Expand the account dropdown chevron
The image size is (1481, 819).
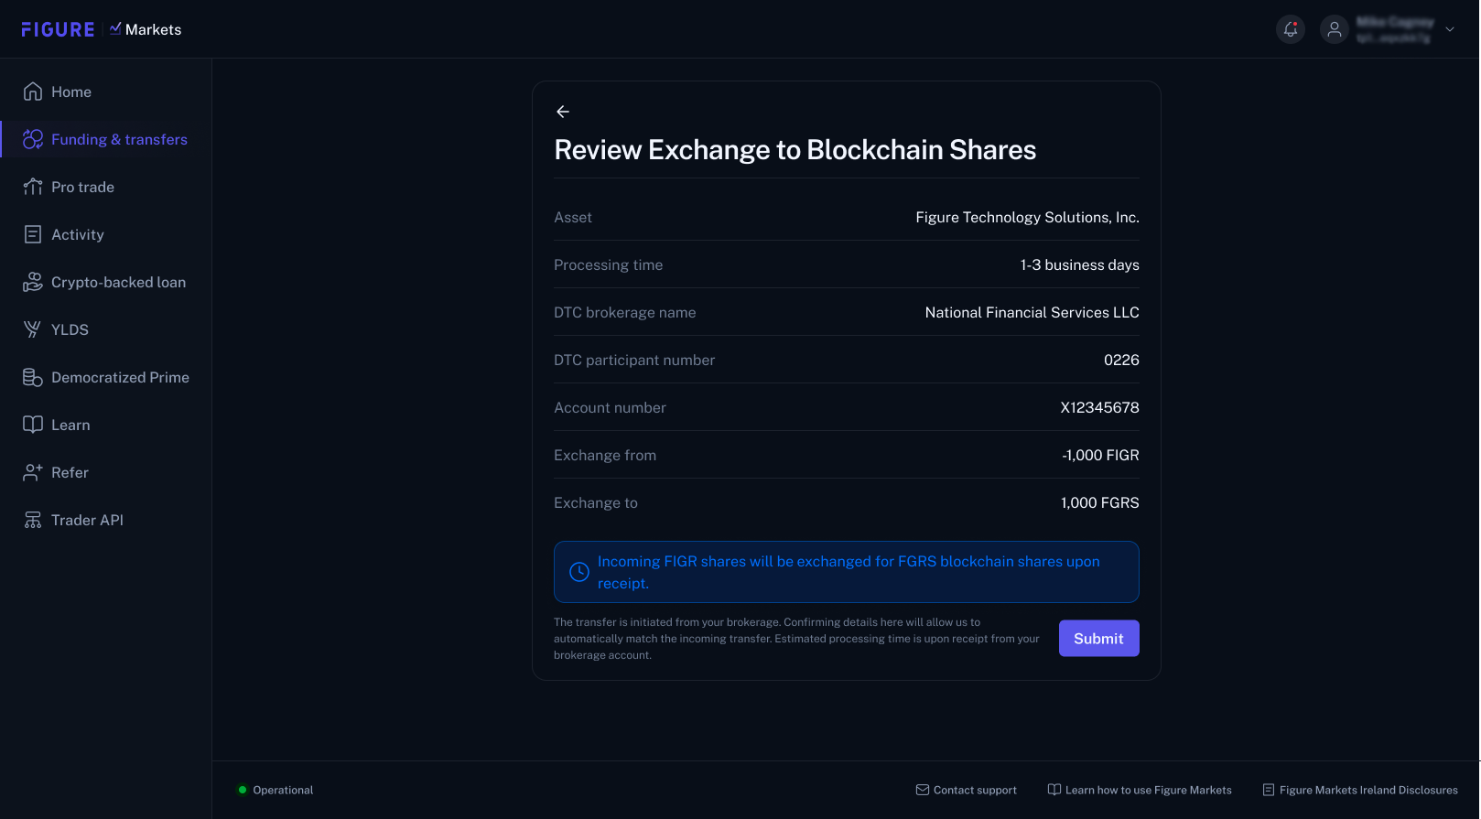(x=1450, y=29)
